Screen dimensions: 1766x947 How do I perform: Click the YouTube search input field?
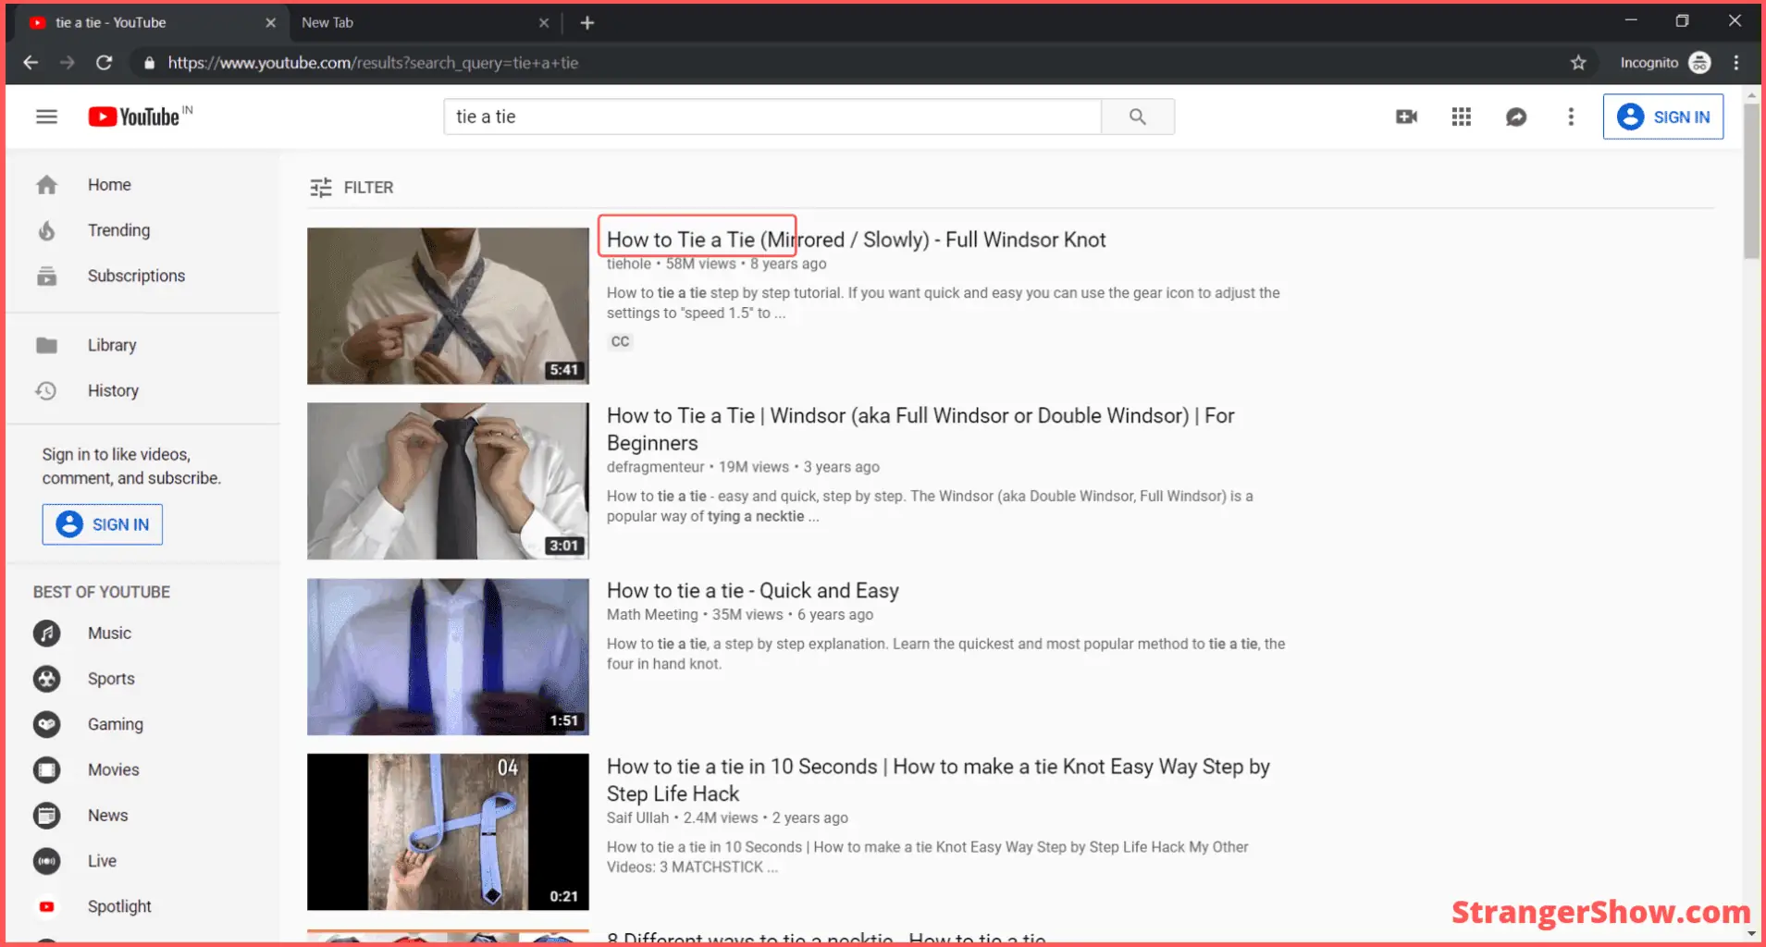[772, 117]
